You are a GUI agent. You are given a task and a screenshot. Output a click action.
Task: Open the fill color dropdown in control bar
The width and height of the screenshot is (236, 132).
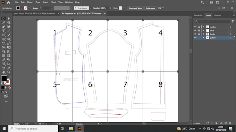pos(22,8)
